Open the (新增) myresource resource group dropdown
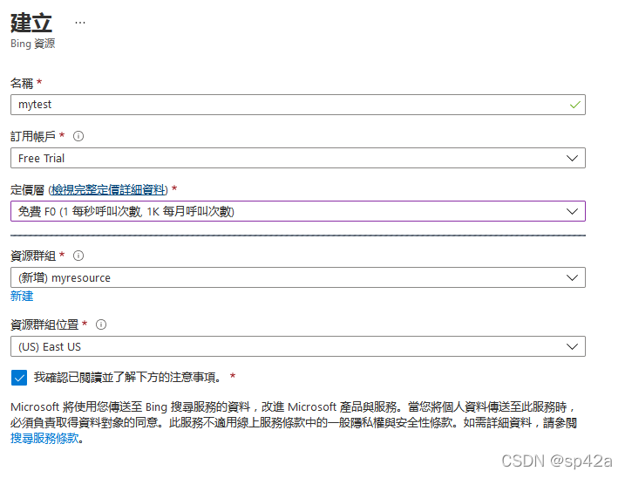The image size is (625, 478). click(298, 277)
